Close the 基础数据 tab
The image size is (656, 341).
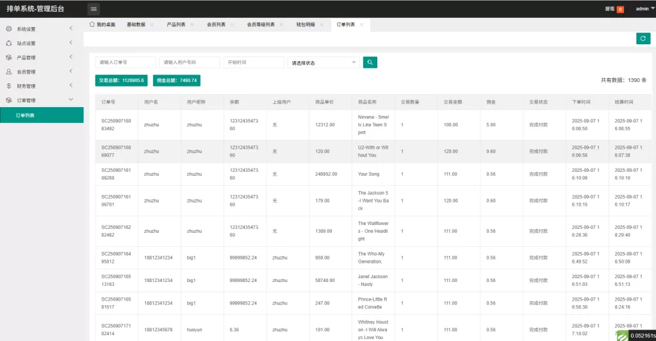(152, 24)
